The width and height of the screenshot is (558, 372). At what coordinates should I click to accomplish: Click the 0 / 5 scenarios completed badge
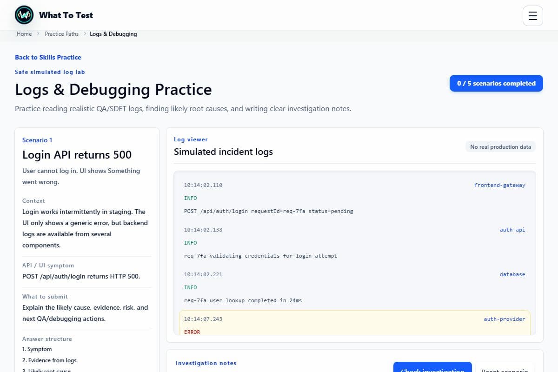[x=496, y=83]
